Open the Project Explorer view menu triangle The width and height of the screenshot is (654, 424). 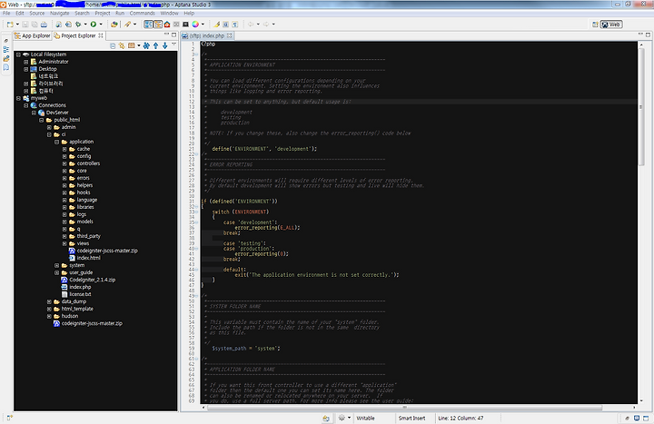tap(173, 44)
